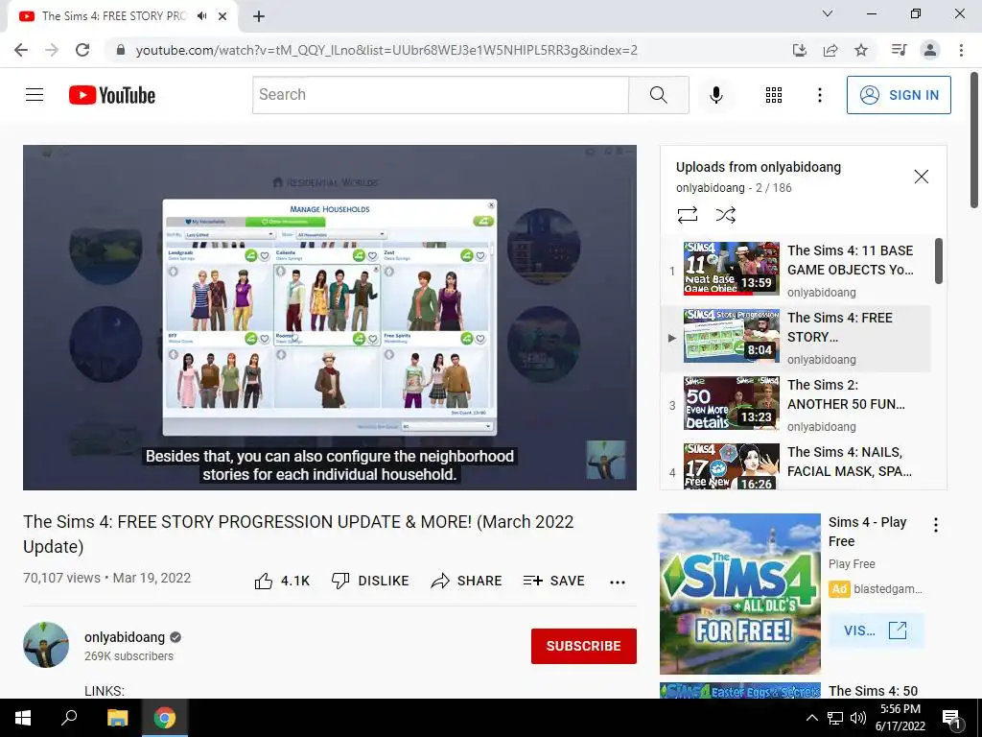The image size is (982, 737).
Task: Open Sims 4: 50 Easter Eggs thumbnail
Action: click(739, 691)
